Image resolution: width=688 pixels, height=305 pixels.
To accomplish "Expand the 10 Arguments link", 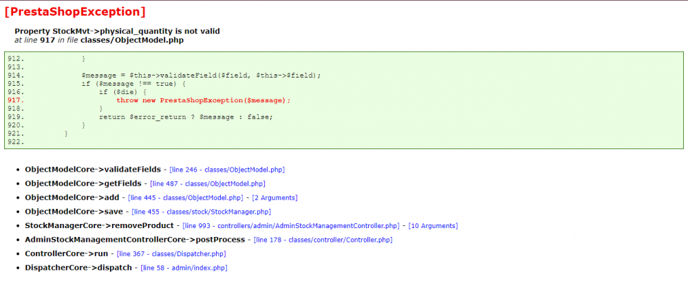I will point(433,226).
